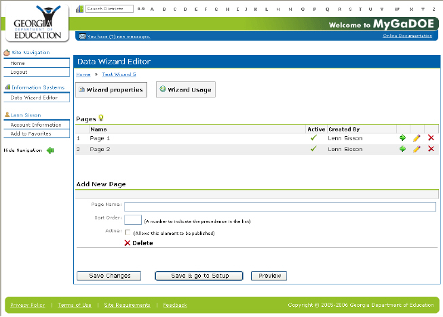
Task: Open the Feedback footer link
Action: pos(175,305)
